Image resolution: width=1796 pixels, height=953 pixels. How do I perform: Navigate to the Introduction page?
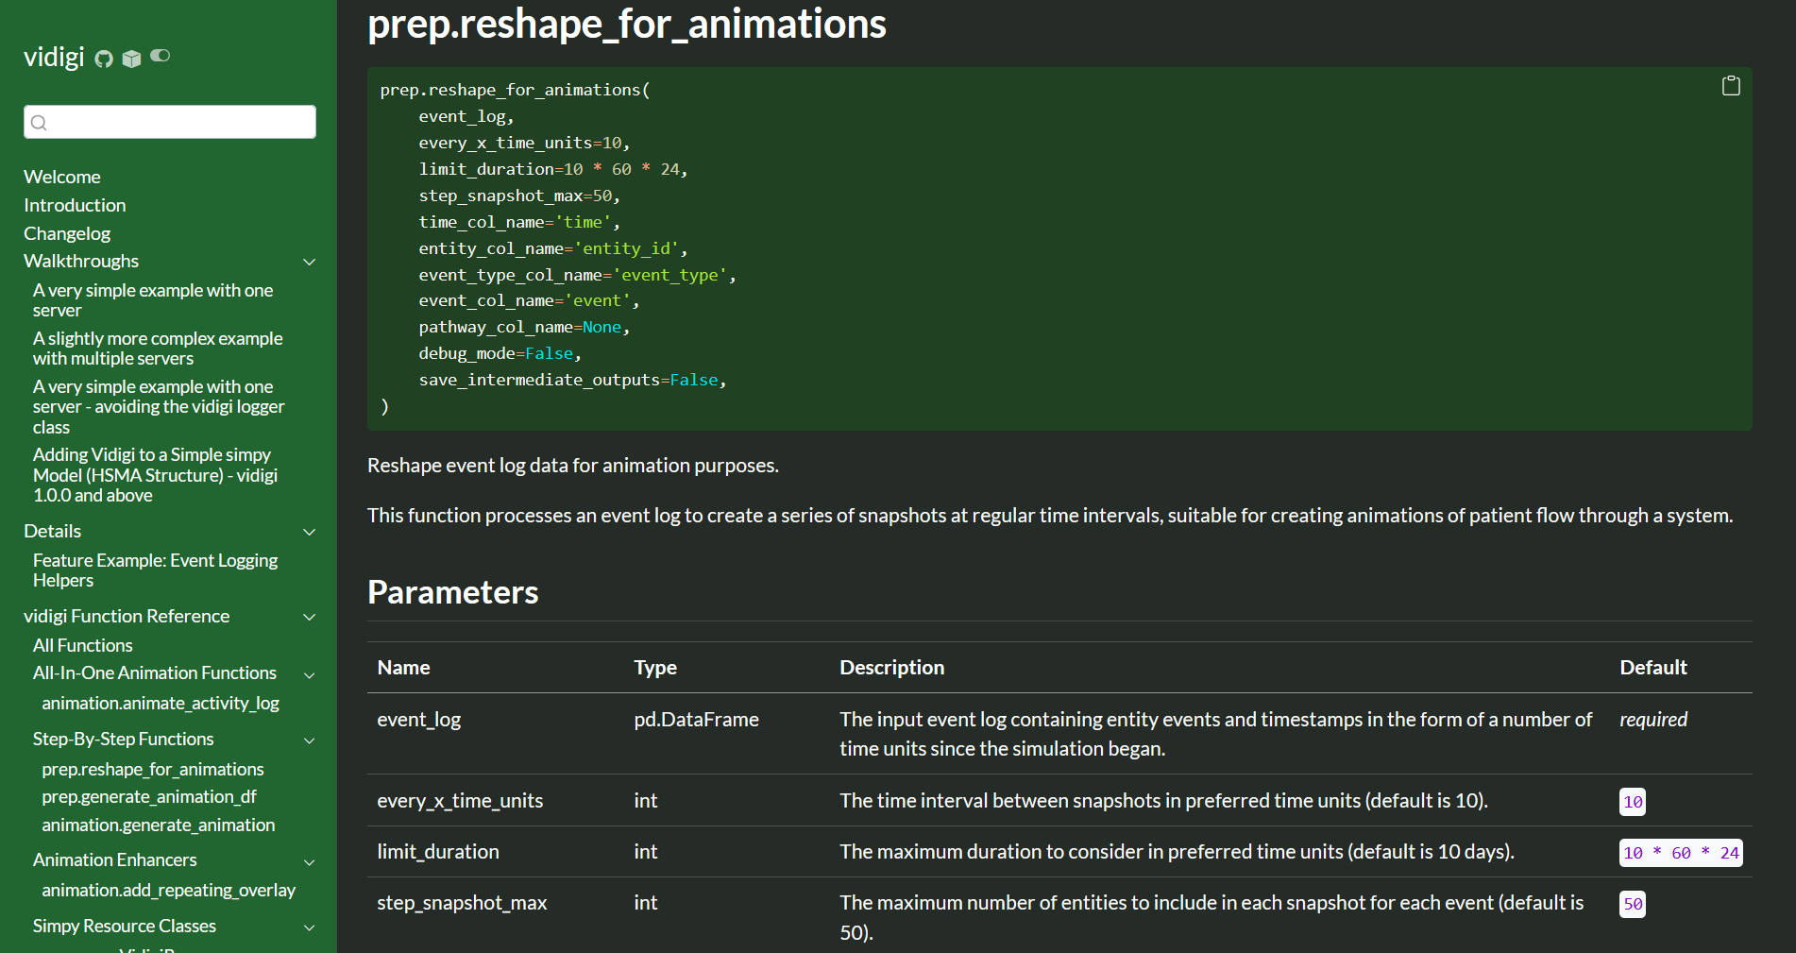[75, 205]
